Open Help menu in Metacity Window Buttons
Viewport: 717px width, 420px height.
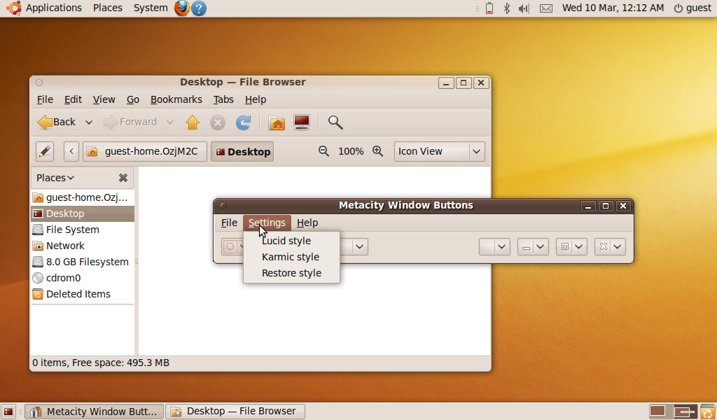(307, 223)
